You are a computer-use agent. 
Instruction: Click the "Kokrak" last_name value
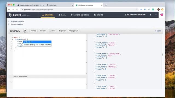coord(112,78)
